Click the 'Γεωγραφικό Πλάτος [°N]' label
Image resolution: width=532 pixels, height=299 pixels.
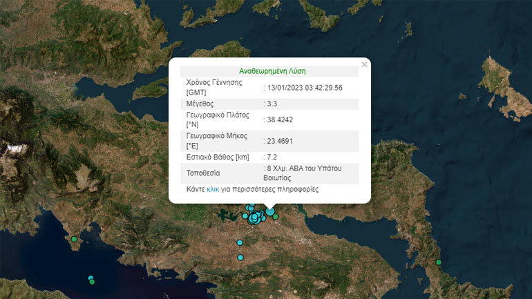pos(218,119)
